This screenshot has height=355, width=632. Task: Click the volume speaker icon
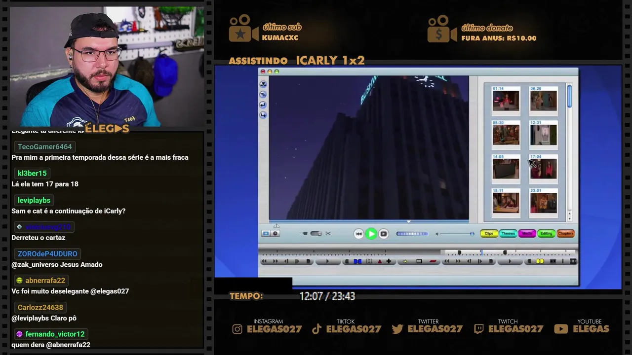tap(437, 234)
